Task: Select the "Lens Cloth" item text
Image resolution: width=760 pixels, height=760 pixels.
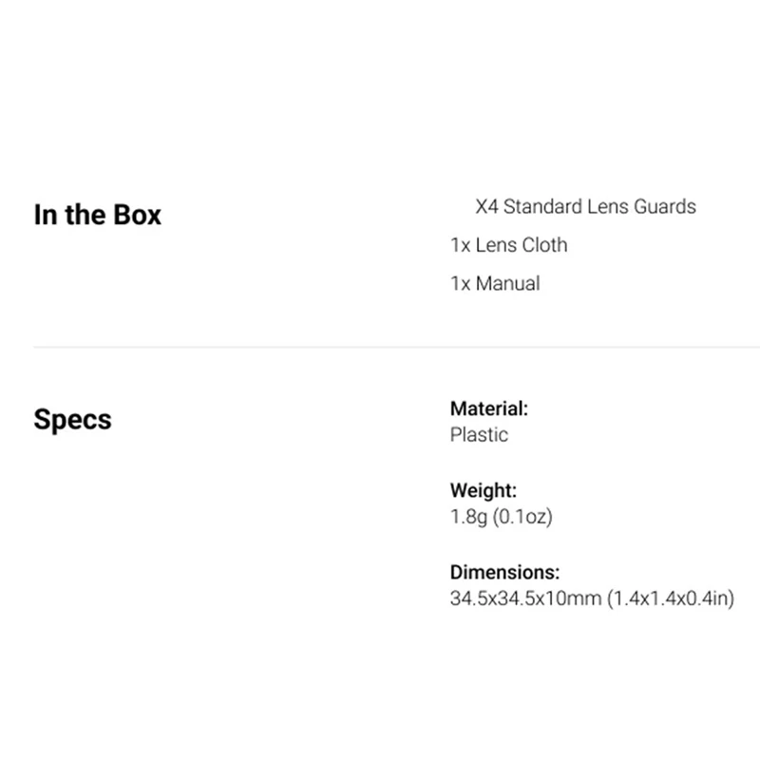Action: pos(522,245)
